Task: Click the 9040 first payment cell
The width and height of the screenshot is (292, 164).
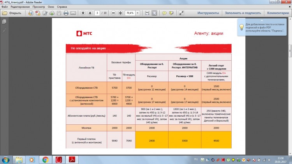Action: (114, 141)
